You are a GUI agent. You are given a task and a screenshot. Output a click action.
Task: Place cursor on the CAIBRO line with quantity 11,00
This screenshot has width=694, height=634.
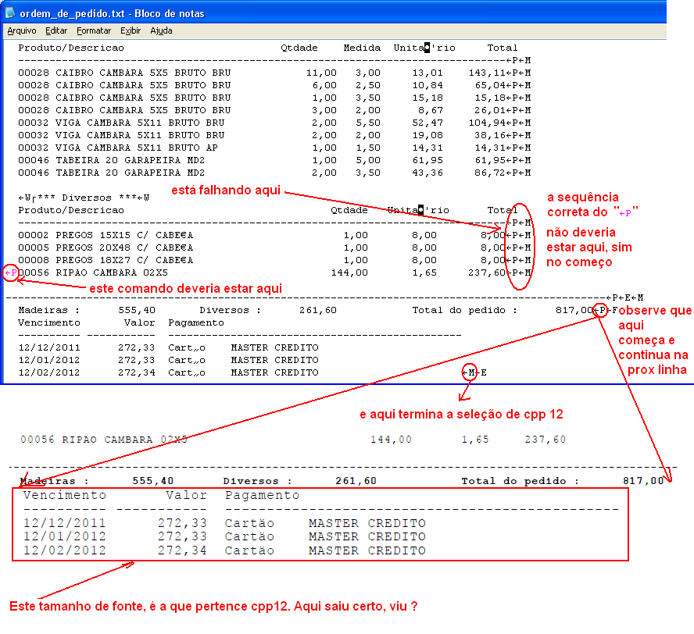125,73
